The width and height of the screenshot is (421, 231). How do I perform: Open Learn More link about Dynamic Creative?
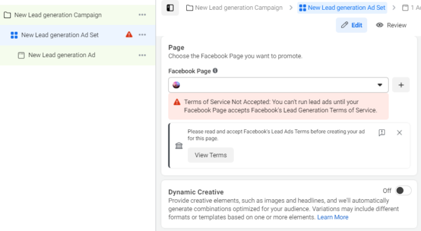[x=333, y=217]
